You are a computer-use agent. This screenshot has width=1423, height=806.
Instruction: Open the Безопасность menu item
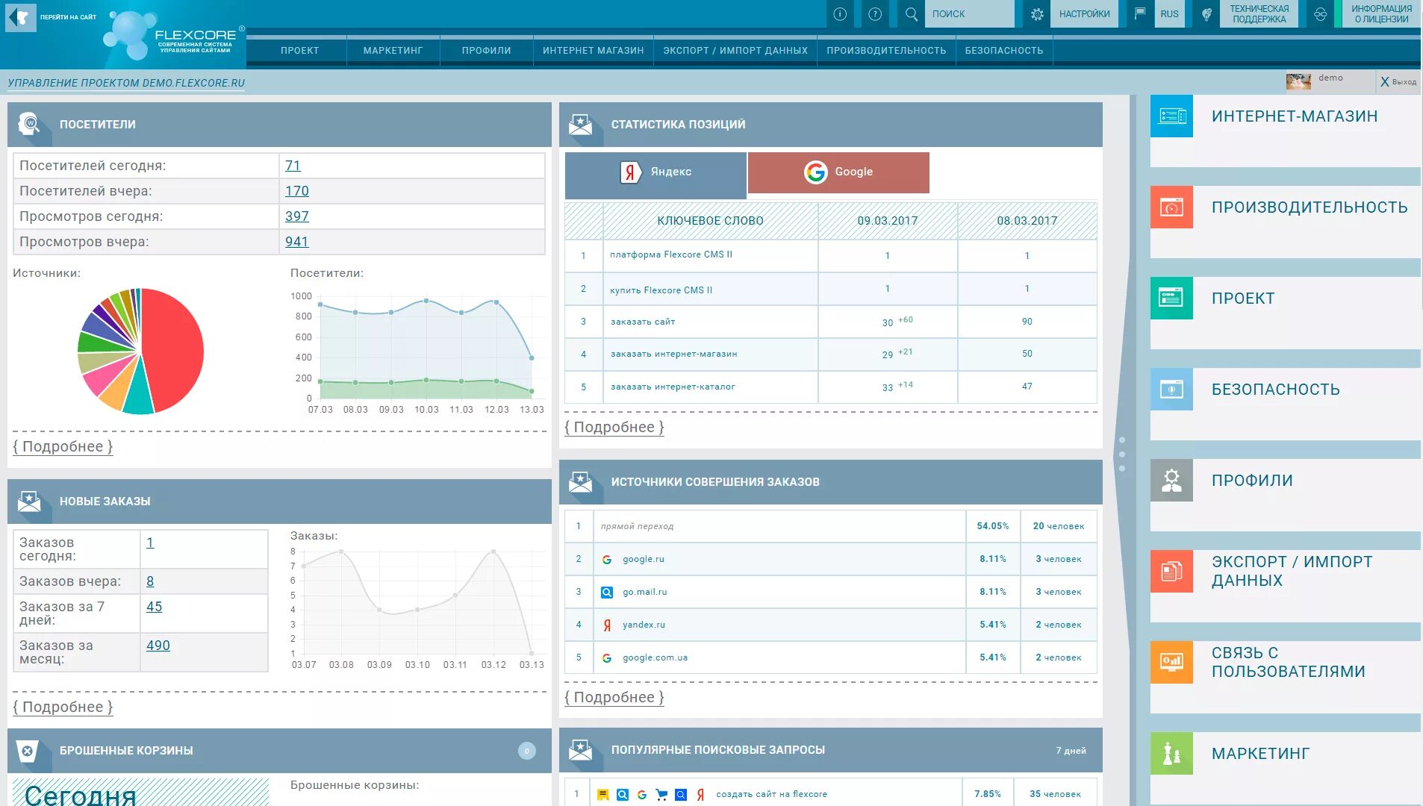coord(1003,51)
